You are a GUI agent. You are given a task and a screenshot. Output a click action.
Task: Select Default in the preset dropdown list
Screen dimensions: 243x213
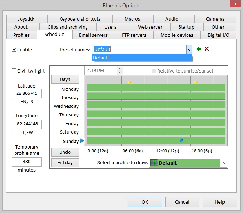point(142,58)
